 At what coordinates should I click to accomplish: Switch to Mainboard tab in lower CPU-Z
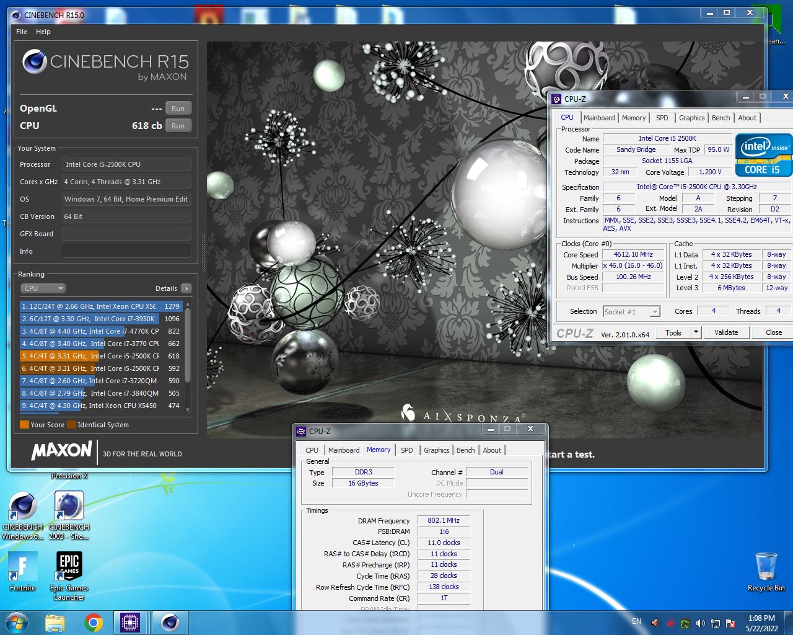[344, 450]
